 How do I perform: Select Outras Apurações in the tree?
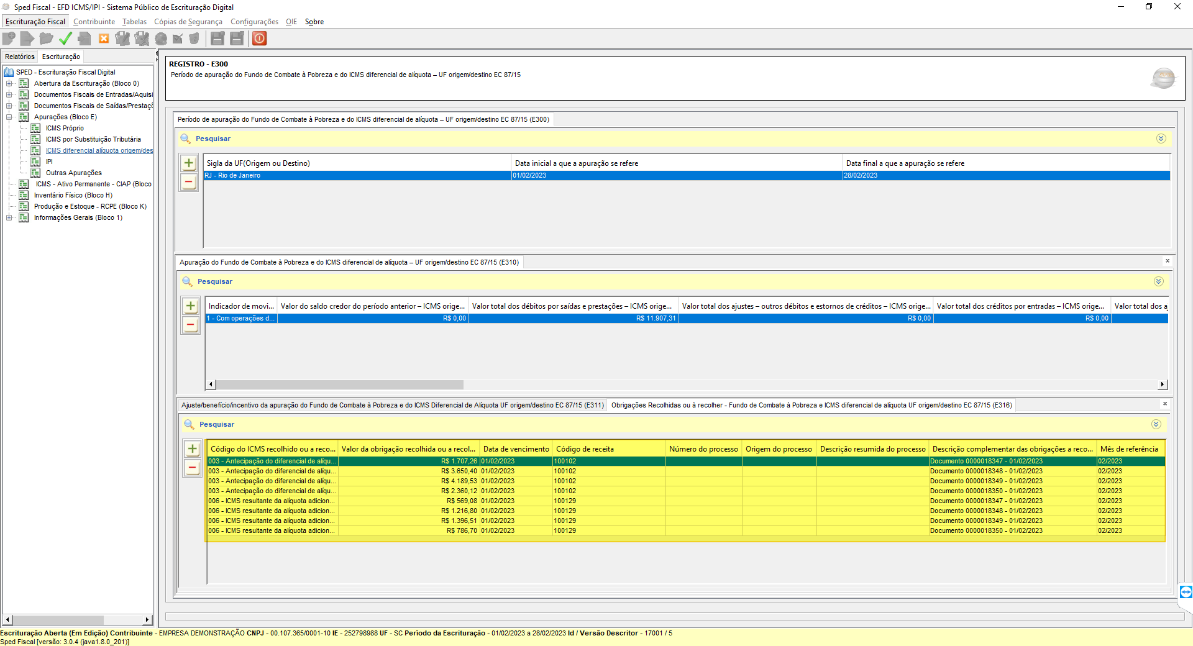coord(73,173)
